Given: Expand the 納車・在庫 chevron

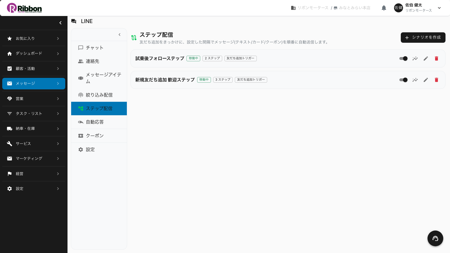Looking at the screenshot, I should point(58,128).
